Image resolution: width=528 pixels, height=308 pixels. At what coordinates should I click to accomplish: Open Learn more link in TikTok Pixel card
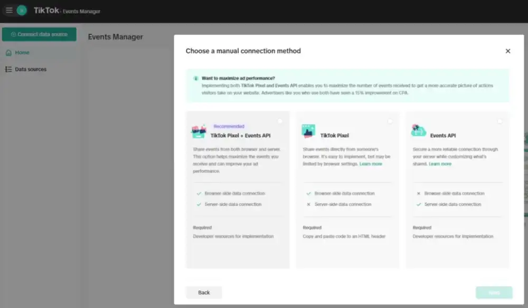click(371, 164)
